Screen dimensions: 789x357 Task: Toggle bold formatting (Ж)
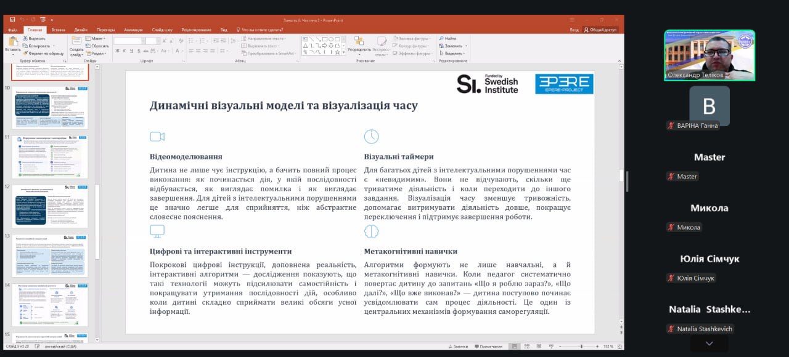pos(117,50)
